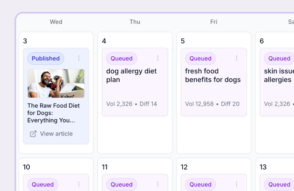Open three-dot menu on the Published card
Screen dimensions: 294x191
[79, 58]
